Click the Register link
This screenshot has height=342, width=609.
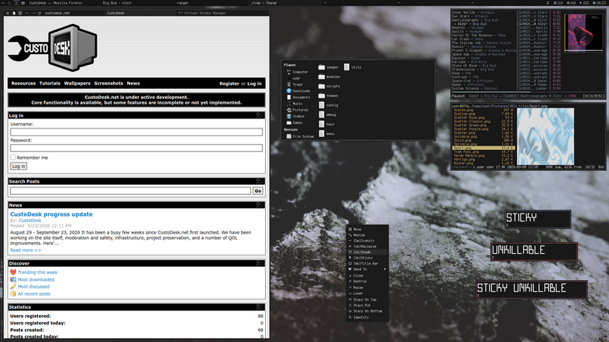229,84
